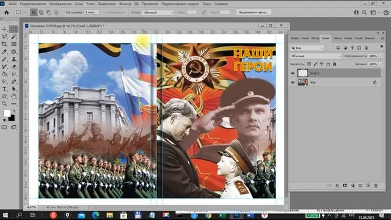Open File Explorer from taskbar
Image resolution: width=391 pixels, height=220 pixels.
click(109, 215)
